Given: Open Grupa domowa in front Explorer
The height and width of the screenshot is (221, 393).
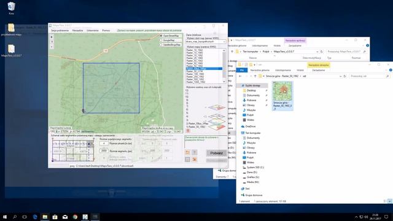Looking at the screenshot, I should tap(254, 195).
